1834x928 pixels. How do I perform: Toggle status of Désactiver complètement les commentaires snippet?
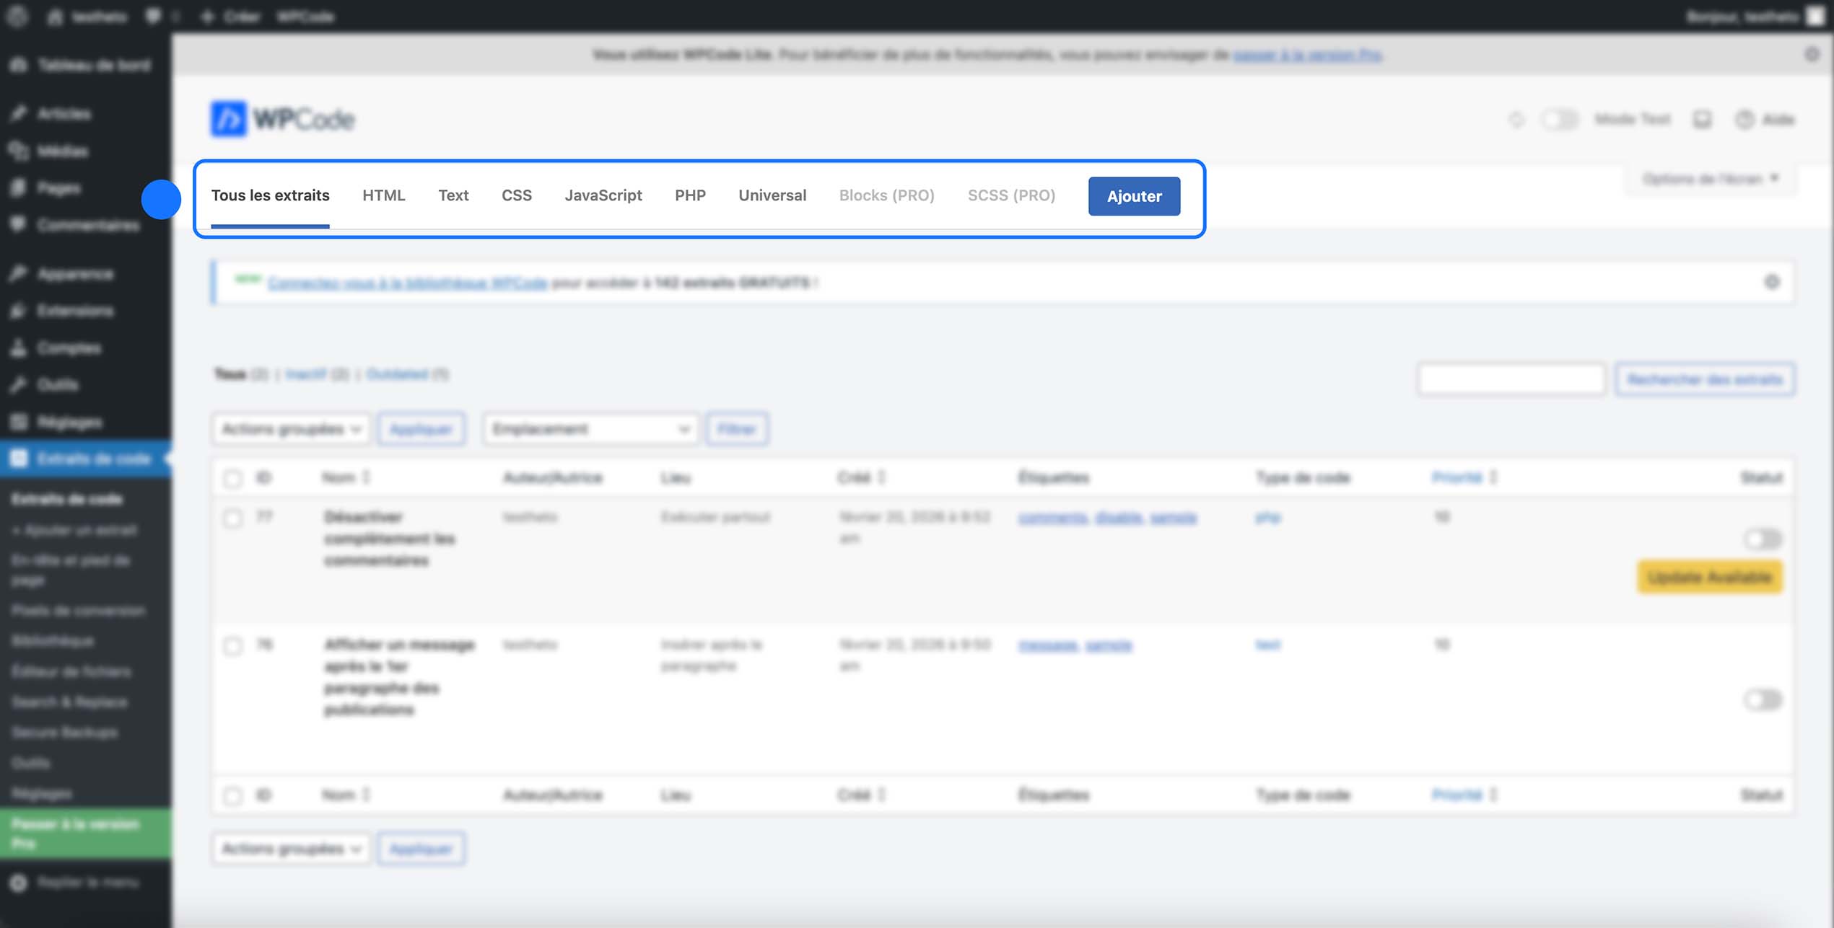coord(1763,539)
